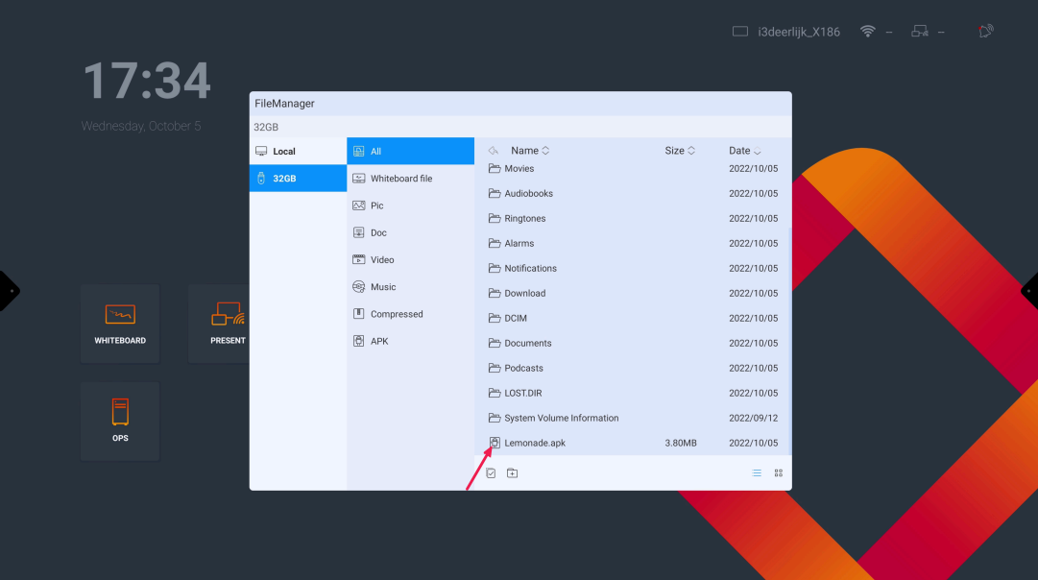Change sorting with the Date arrow
Screen dimensions: 1038x580
tap(743, 150)
